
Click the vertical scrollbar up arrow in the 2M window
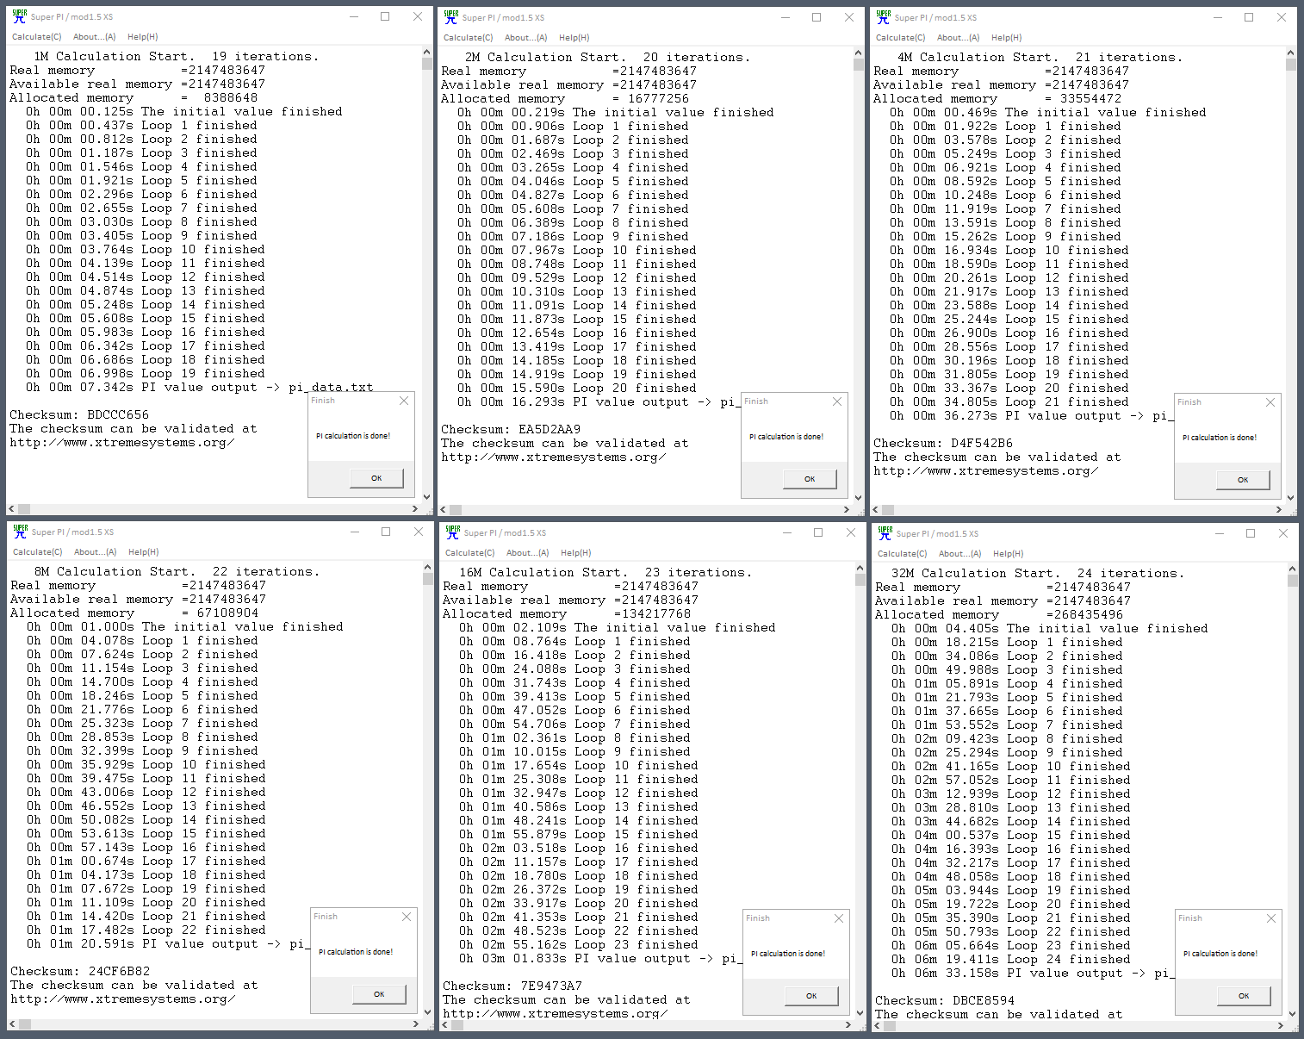click(x=859, y=53)
